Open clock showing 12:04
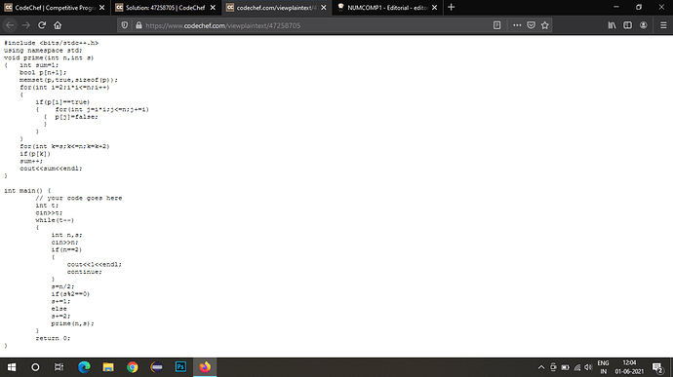673x377 pixels. [629, 367]
